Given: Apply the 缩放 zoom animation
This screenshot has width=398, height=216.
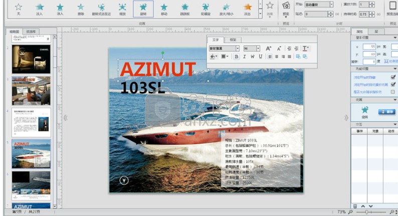Looking at the screenshot, I should tap(122, 9).
